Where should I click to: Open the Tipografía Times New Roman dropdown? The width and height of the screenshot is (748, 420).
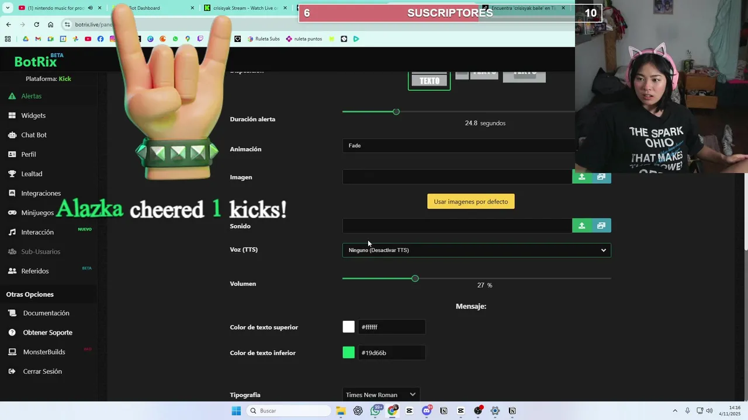(x=381, y=395)
